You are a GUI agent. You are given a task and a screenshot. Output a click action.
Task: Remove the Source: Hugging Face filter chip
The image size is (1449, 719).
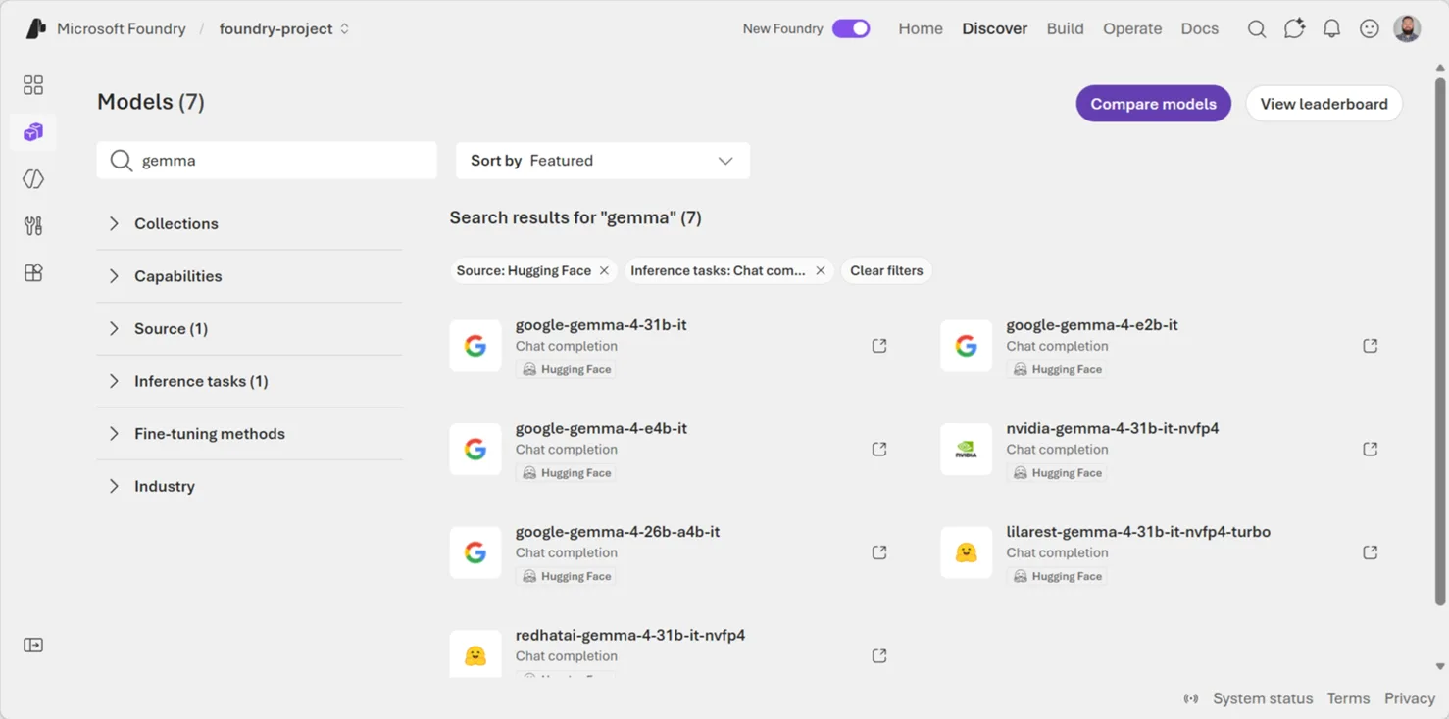pyautogui.click(x=604, y=270)
